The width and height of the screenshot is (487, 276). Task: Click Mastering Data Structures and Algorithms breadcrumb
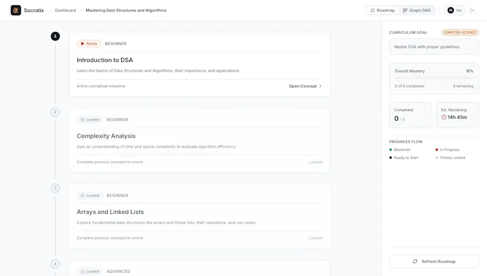click(x=126, y=10)
